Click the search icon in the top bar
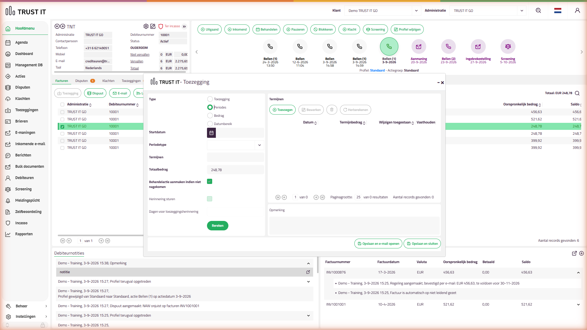This screenshot has height=330, width=587. [x=538, y=11]
